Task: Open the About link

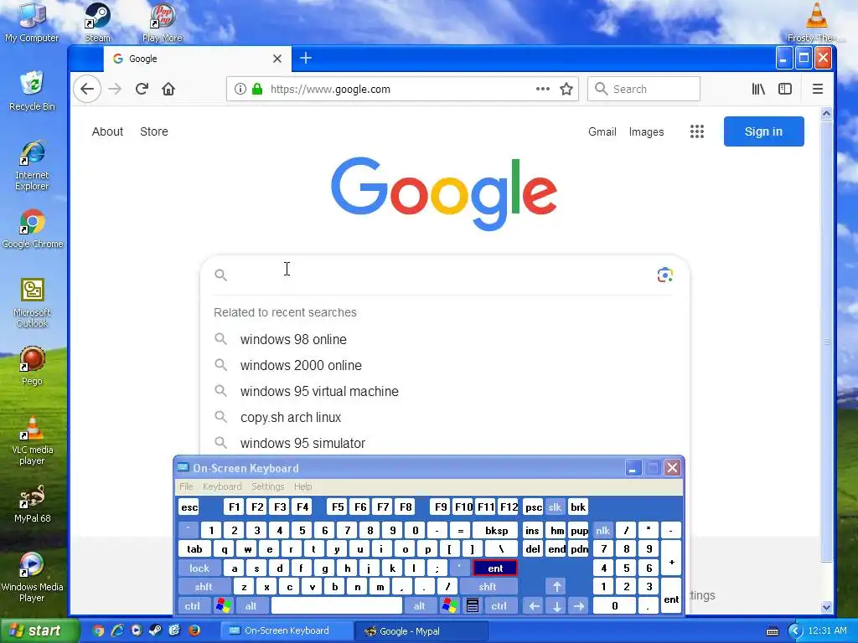Action: click(x=107, y=131)
